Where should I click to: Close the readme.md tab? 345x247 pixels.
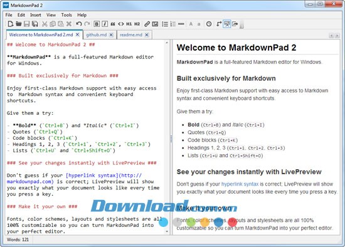pos(147,34)
